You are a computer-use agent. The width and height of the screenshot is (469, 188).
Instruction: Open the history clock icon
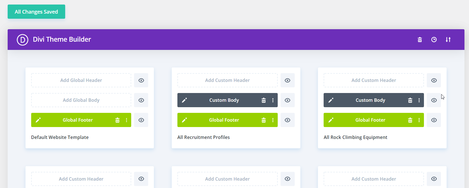434,40
